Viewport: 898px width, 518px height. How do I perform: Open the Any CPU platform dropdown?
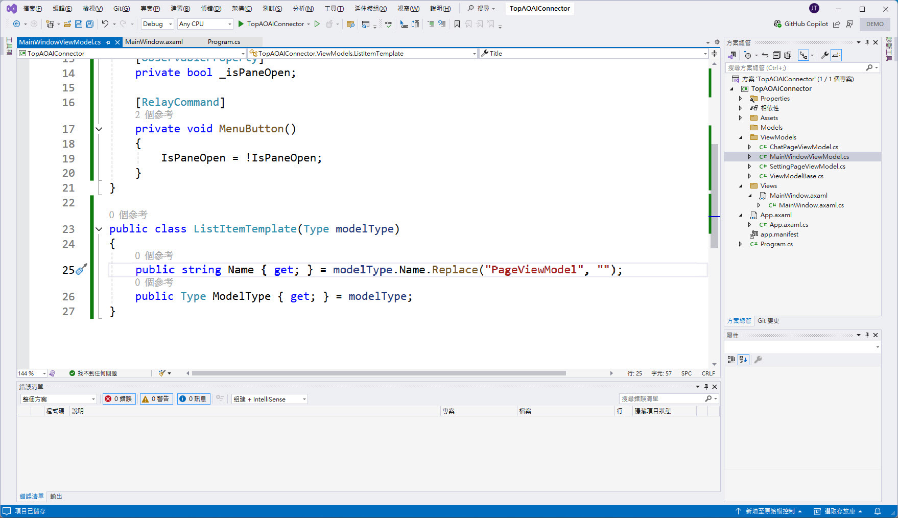pyautogui.click(x=205, y=24)
